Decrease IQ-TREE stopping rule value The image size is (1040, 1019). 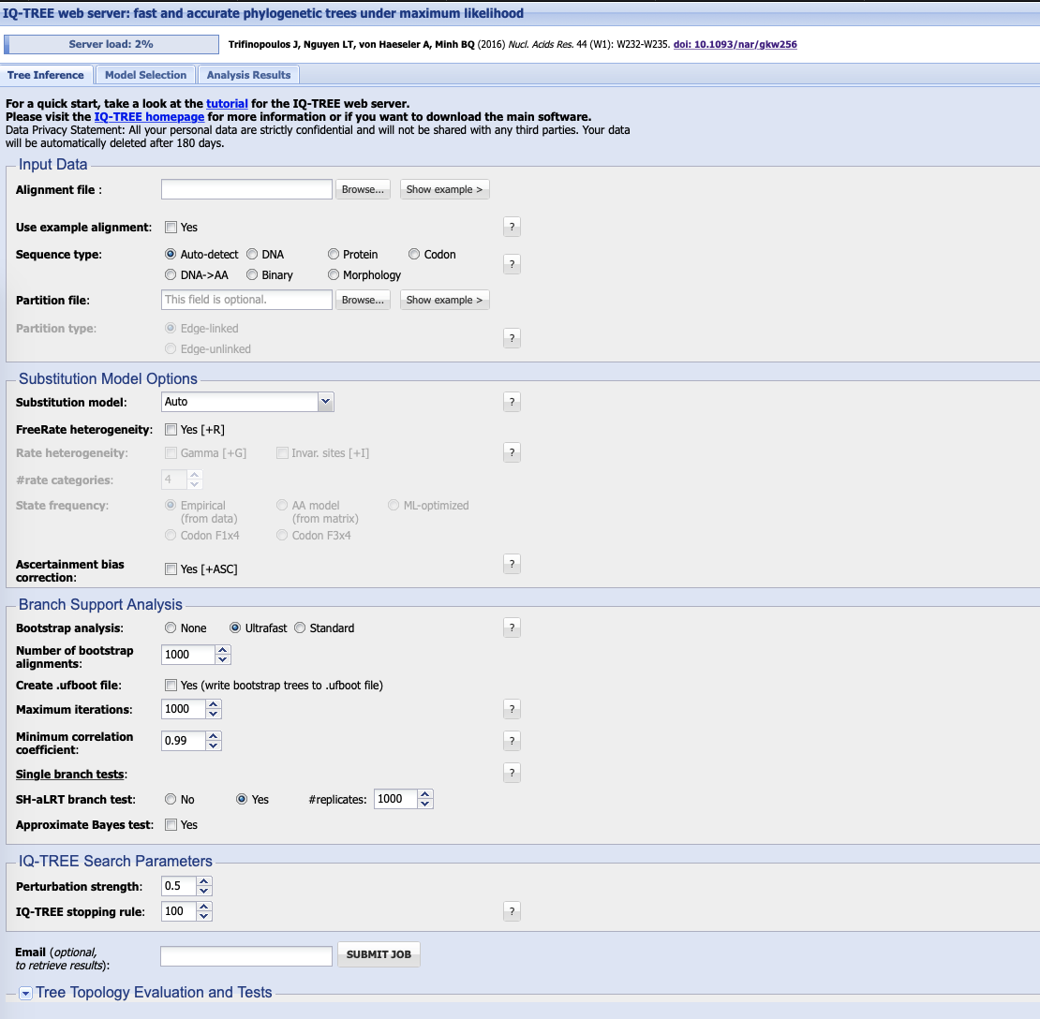[204, 916]
